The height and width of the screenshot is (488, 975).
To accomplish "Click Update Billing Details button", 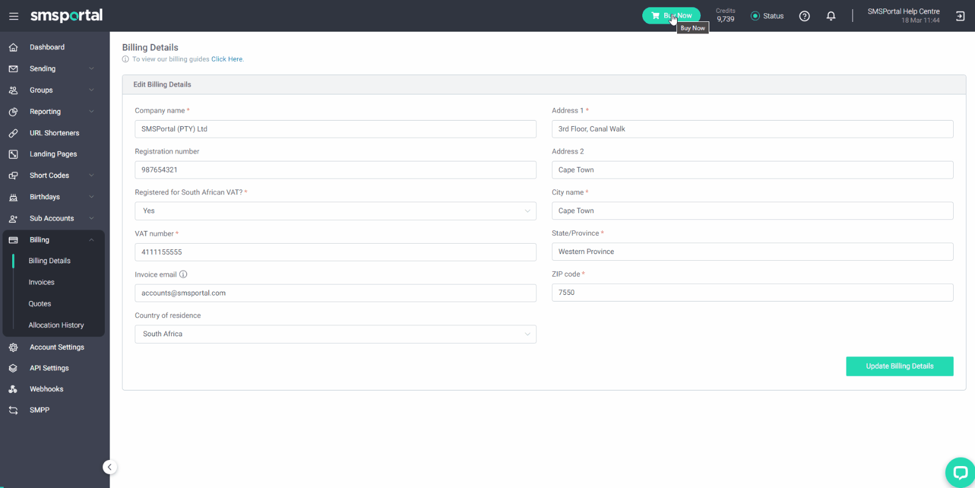I will pos(899,366).
